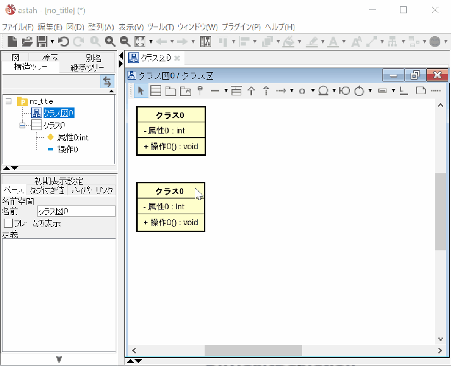Zoom in on the diagram
451x366 pixels.
[x=110, y=42]
